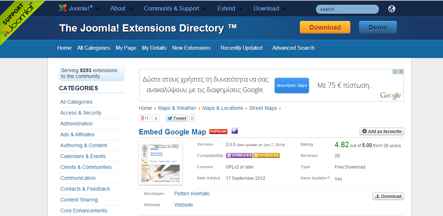Open the Contacts & Feedback category
Image resolution: width=443 pixels, height=216 pixels.
85,189
